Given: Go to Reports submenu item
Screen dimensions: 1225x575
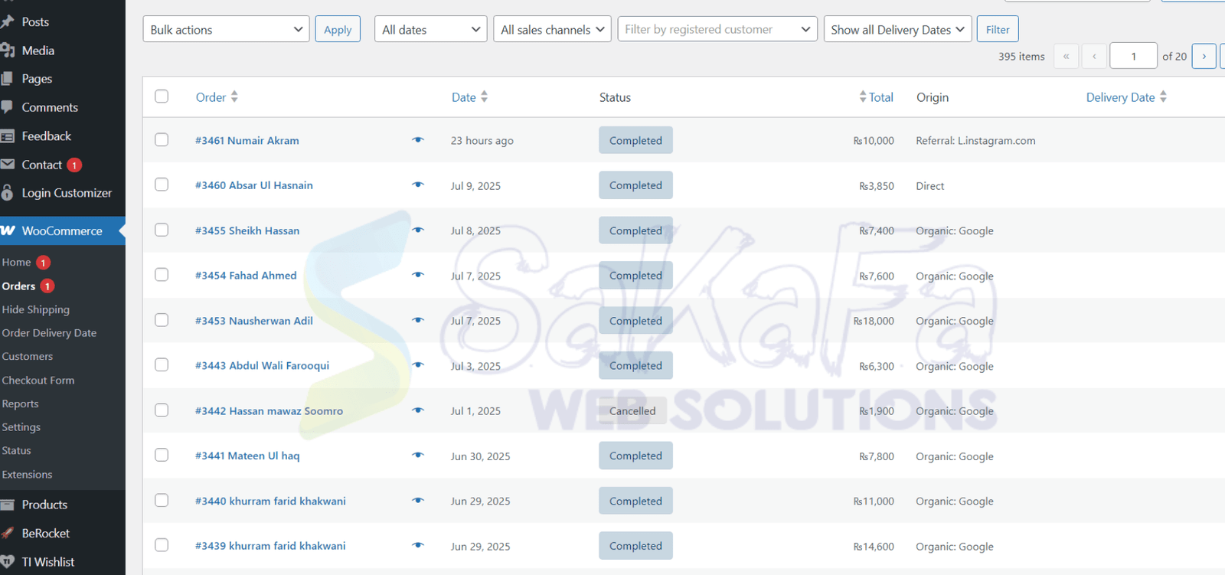Looking at the screenshot, I should pos(20,403).
